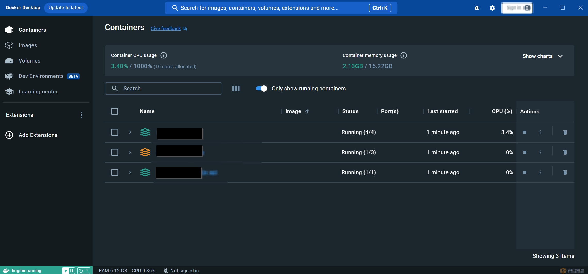Click the green stack icon in first row
Image resolution: width=588 pixels, height=274 pixels.
(145, 132)
